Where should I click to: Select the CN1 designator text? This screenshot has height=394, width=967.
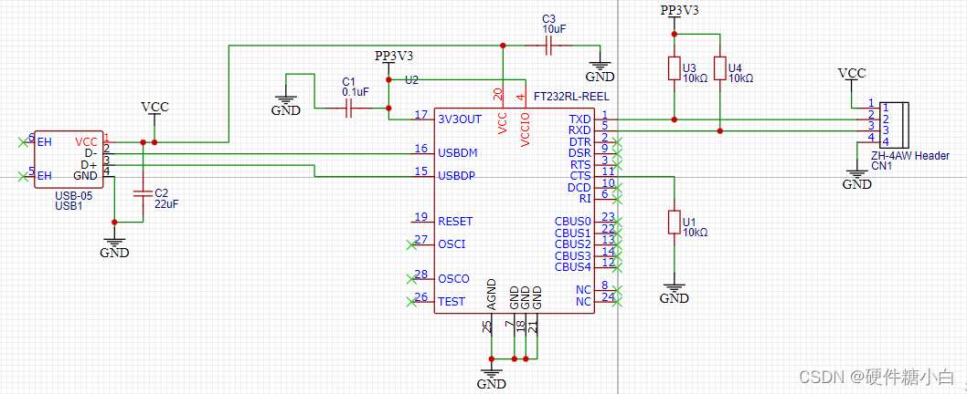pyautogui.click(x=880, y=166)
